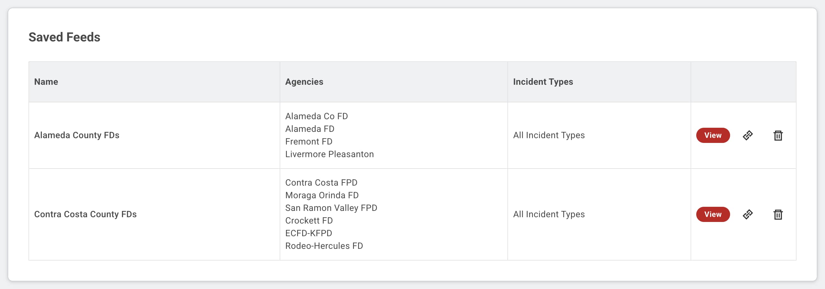825x289 pixels.
Task: Delete the Alameda County FDs feed
Action: tap(778, 135)
